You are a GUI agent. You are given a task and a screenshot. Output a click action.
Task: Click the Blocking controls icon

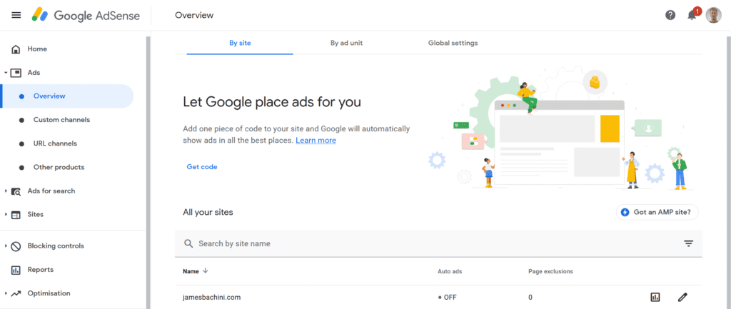pyautogui.click(x=16, y=246)
